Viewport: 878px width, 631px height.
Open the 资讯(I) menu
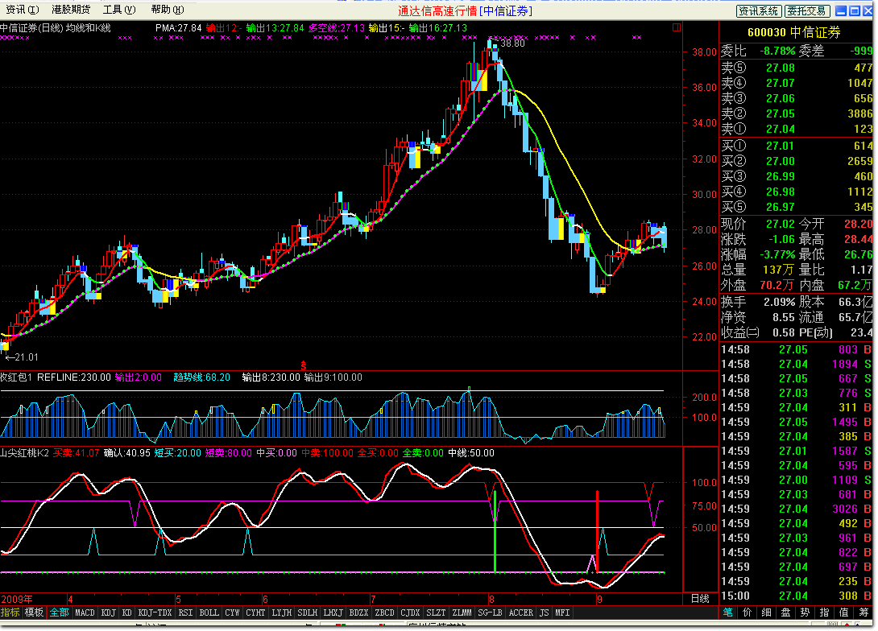[23, 10]
